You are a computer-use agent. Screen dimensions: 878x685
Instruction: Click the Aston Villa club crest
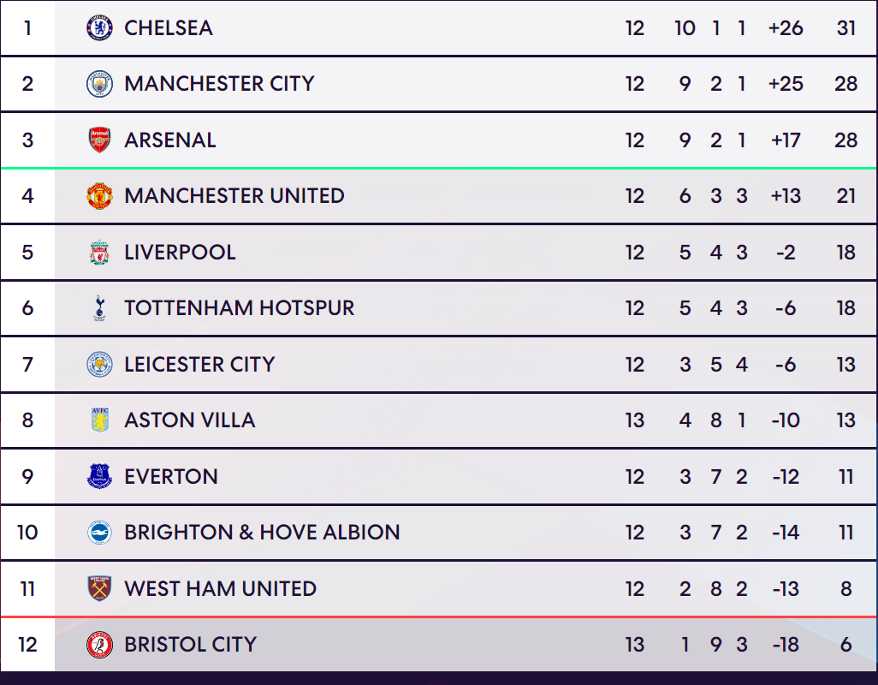tap(99, 420)
